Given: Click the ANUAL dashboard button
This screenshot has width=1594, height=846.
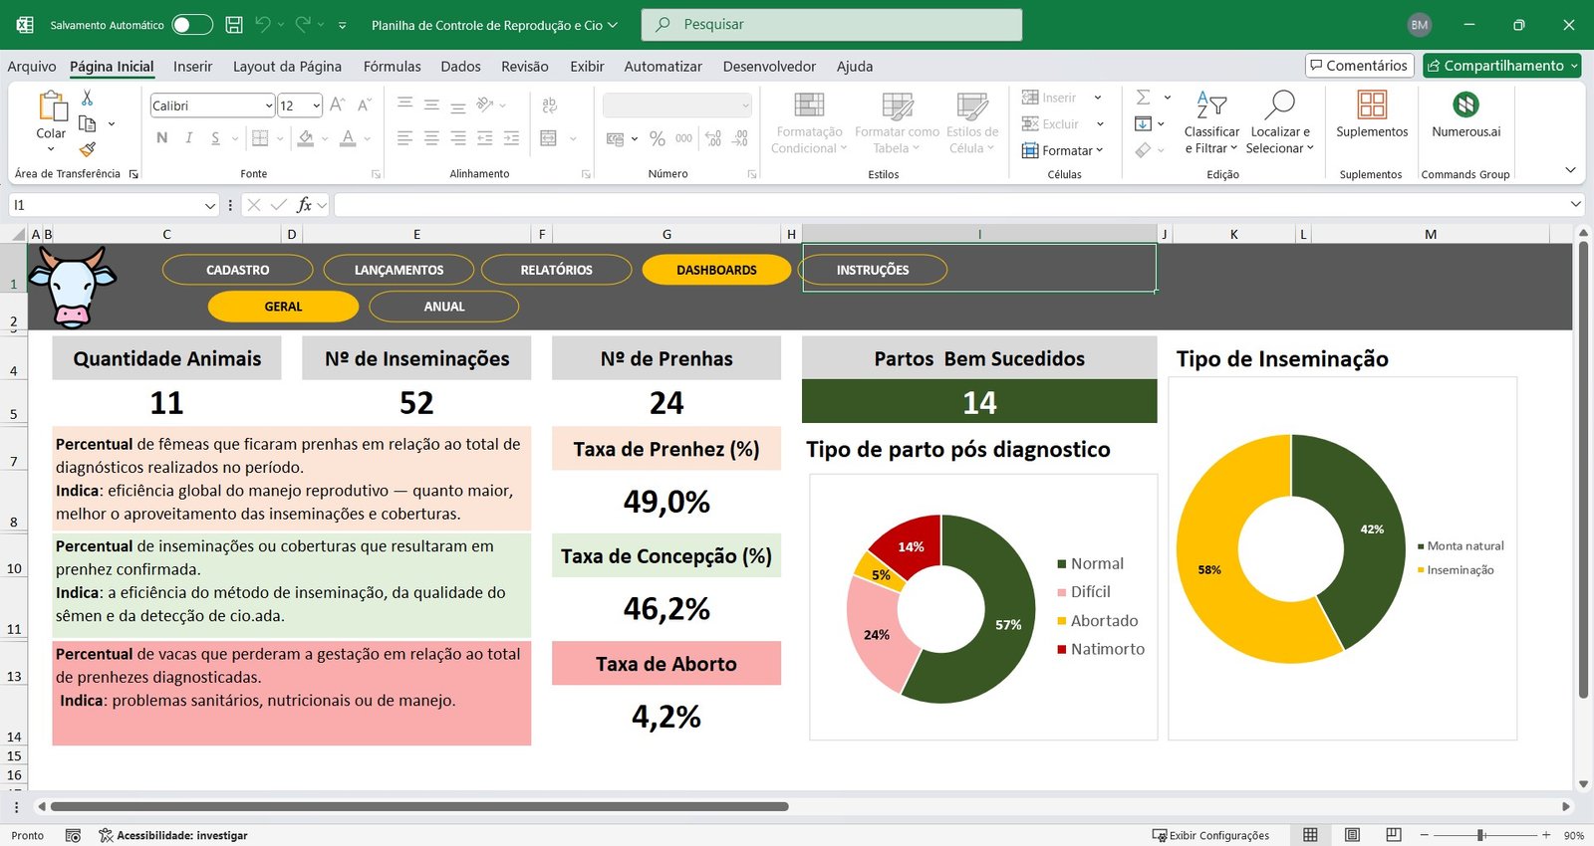Looking at the screenshot, I should pyautogui.click(x=443, y=307).
